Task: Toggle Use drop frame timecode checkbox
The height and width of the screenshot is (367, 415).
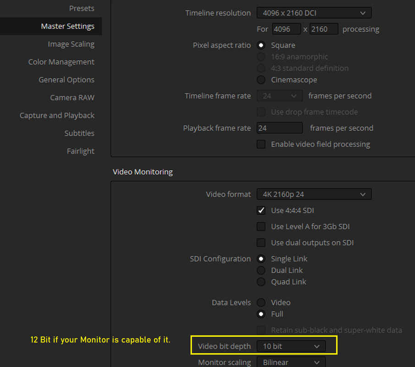Action: click(261, 112)
